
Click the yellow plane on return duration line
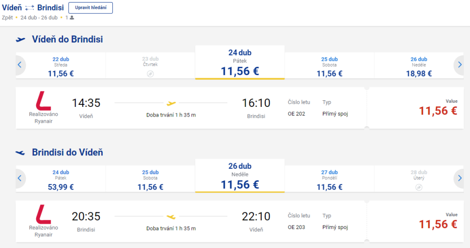171,216
